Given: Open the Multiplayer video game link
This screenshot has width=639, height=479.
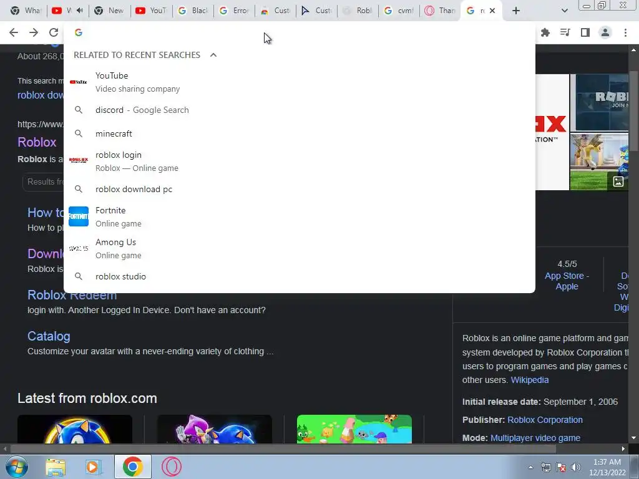Looking at the screenshot, I should click(x=535, y=438).
